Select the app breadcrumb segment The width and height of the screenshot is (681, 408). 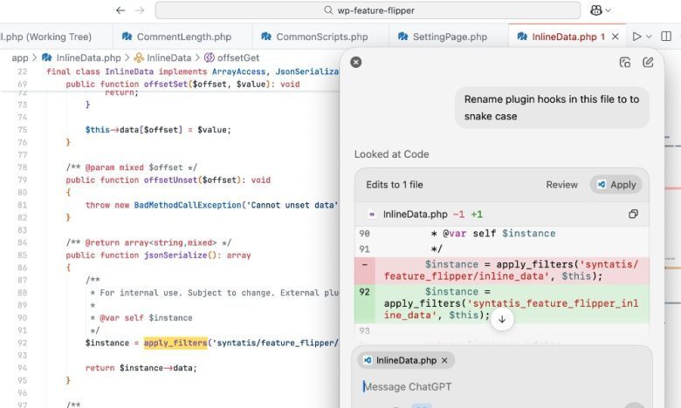click(19, 58)
